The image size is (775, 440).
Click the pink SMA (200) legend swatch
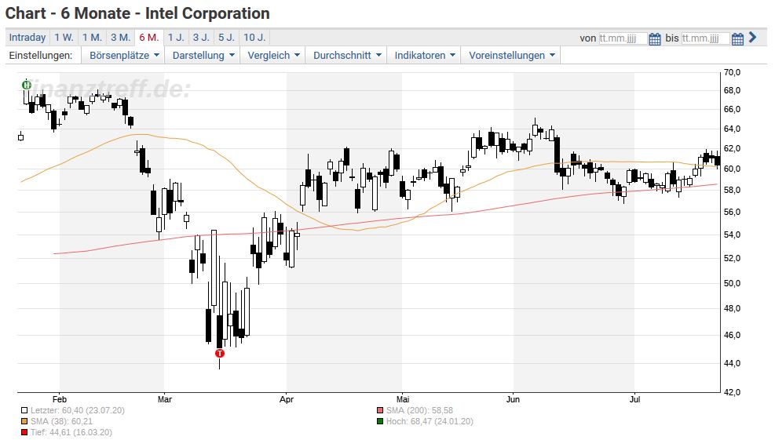(x=379, y=410)
